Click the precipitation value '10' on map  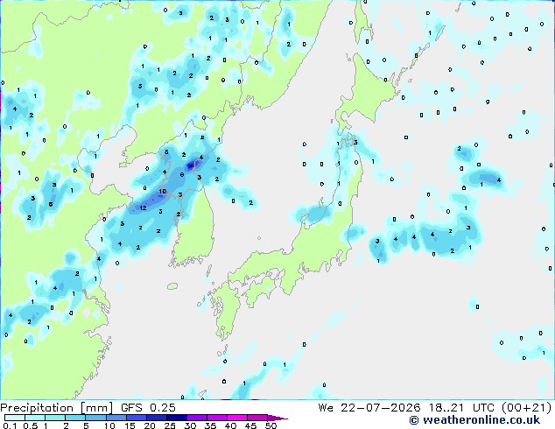click(163, 192)
